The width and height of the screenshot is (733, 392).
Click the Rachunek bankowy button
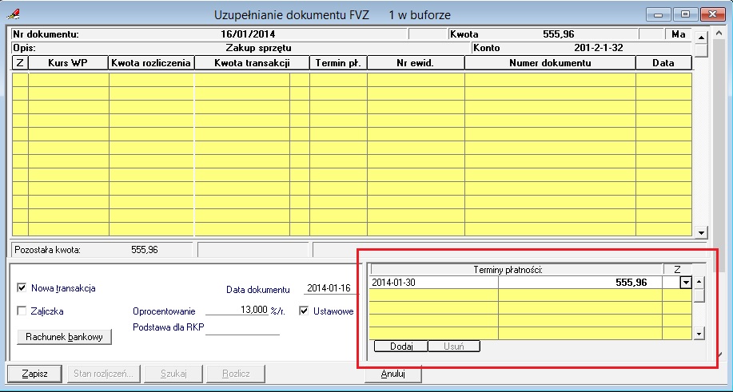(64, 337)
